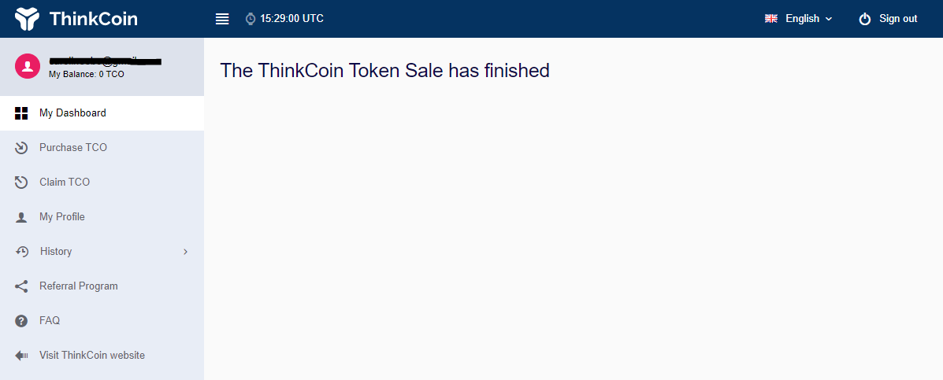Click the My Dashboard grid icon

21,113
